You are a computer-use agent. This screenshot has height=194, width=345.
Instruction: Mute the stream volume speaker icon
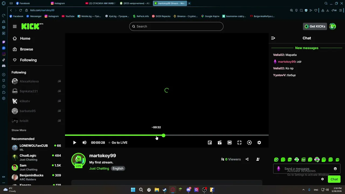click(84, 143)
